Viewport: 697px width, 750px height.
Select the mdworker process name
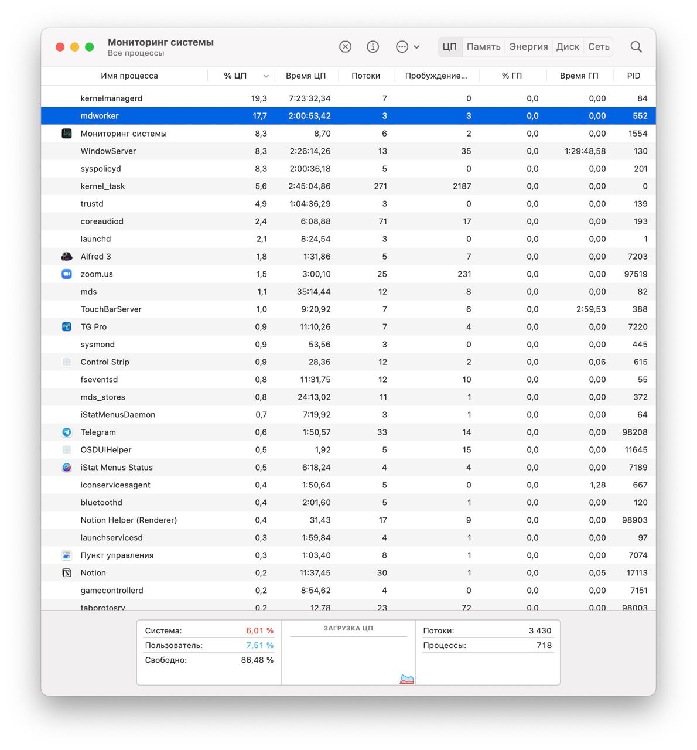[x=100, y=116]
